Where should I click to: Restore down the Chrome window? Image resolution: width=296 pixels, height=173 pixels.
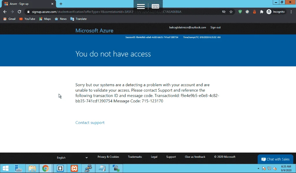click(282, 2)
